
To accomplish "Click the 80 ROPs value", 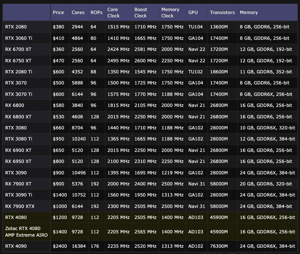I will click(x=93, y=38).
